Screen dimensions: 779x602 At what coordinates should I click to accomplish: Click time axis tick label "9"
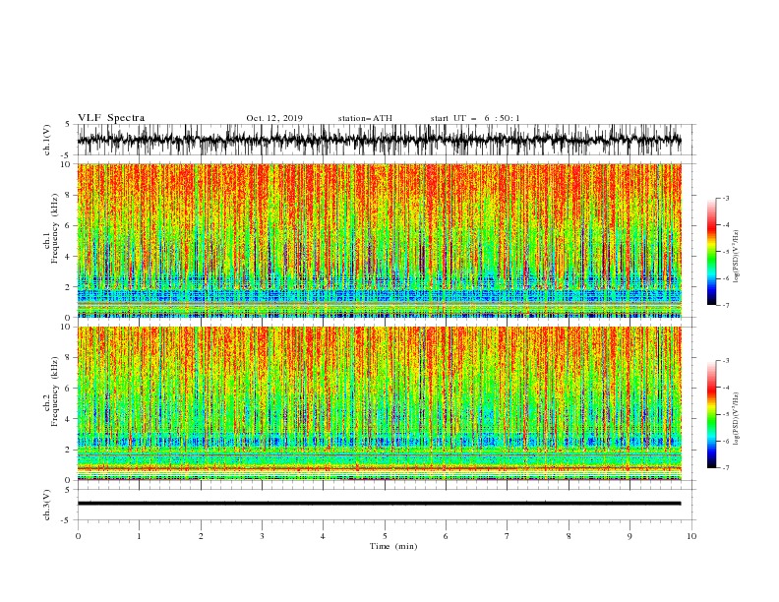629,536
